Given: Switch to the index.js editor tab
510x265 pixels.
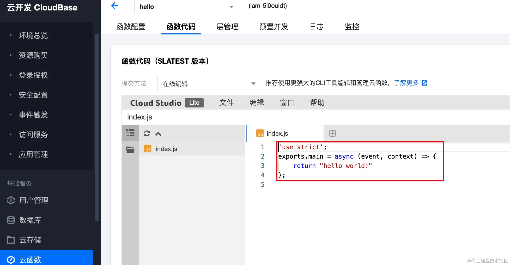Looking at the screenshot, I should [x=285, y=134].
